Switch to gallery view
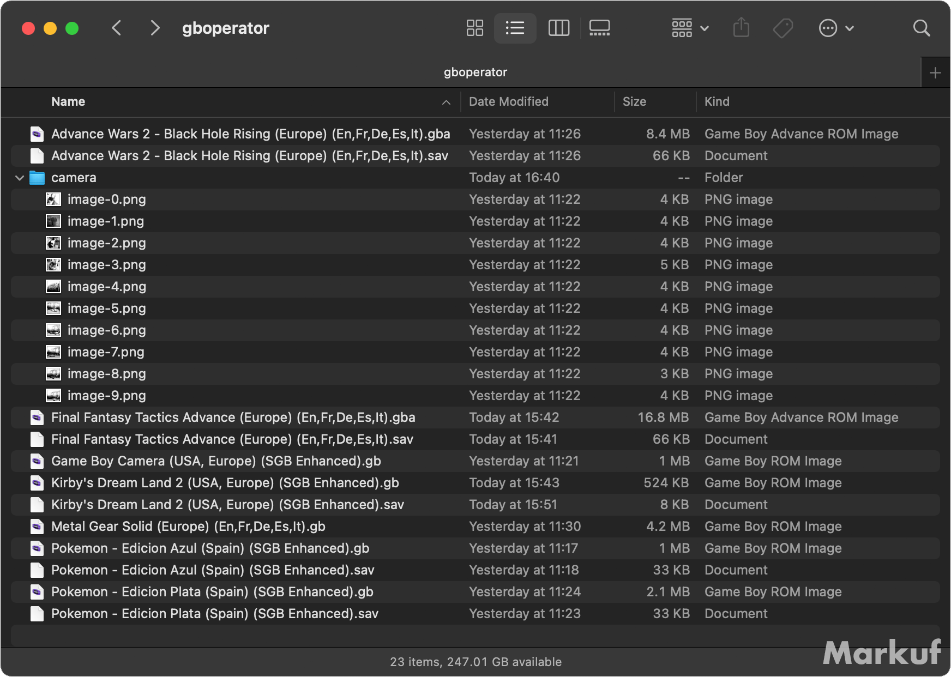Viewport: 951px width, 677px height. (x=600, y=28)
